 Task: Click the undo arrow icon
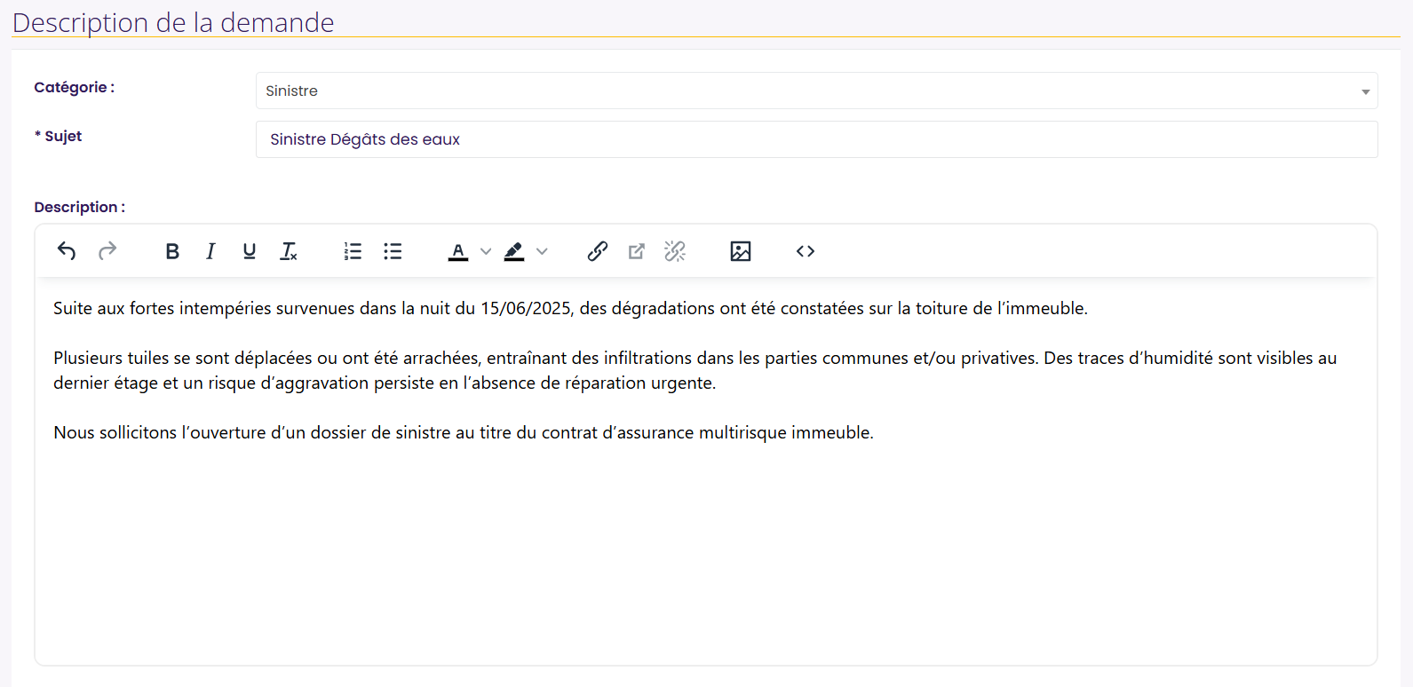point(67,251)
